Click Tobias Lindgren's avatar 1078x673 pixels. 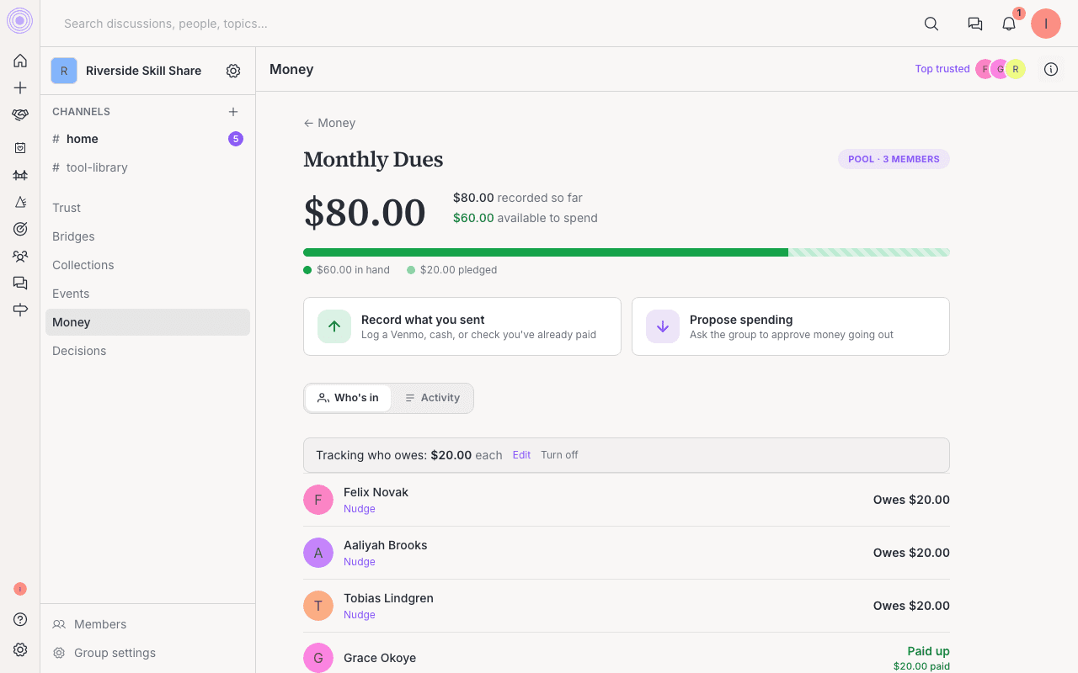point(318,606)
